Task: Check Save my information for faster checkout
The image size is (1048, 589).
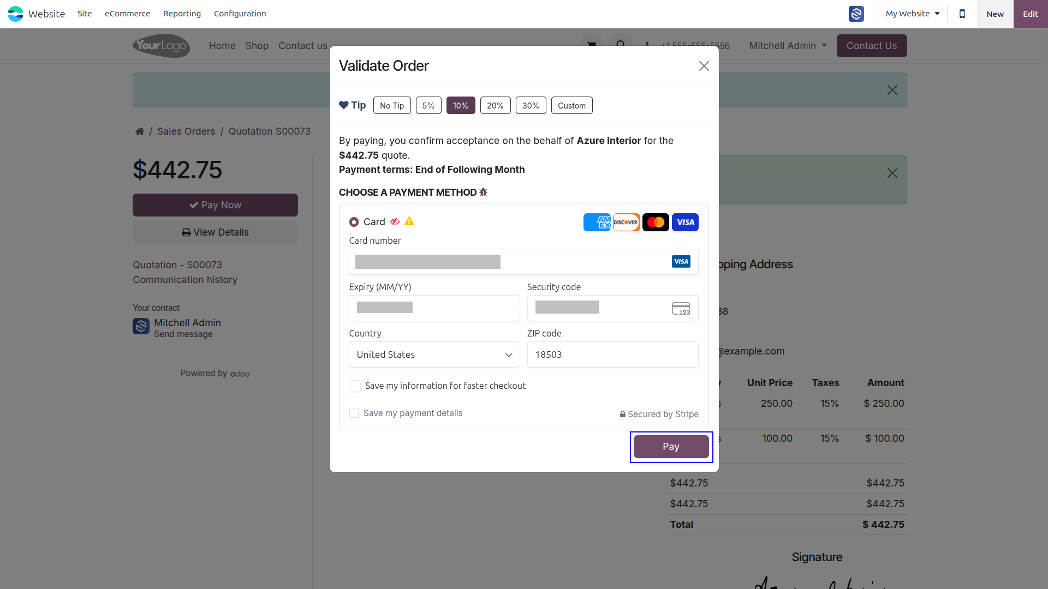Action: 355,386
